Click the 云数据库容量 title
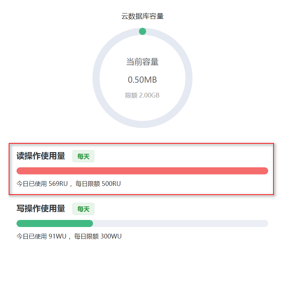The image size is (282, 282). 143,16
